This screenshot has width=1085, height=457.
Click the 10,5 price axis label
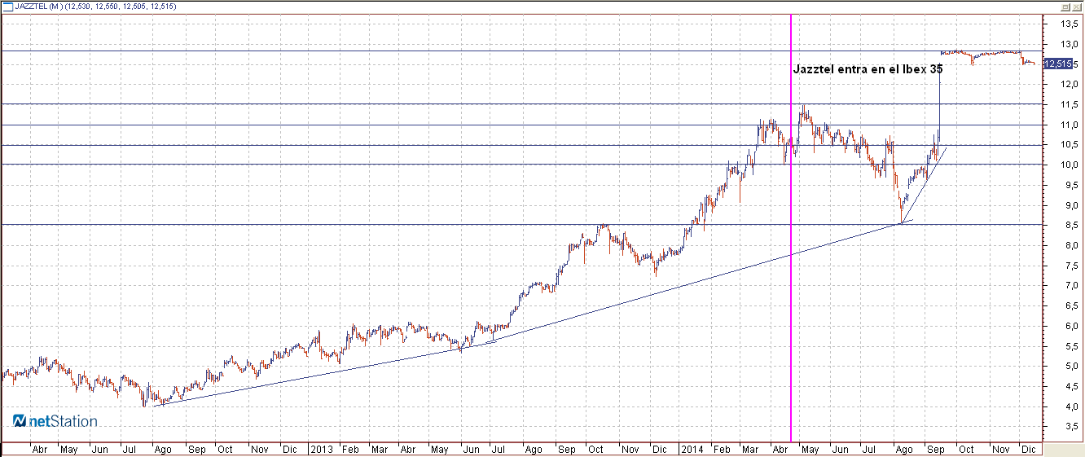tap(1070, 145)
